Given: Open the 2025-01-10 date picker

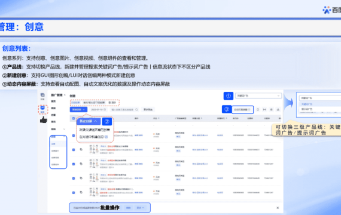Looking at the screenshot, I should pyautogui.click(x=98, y=109).
